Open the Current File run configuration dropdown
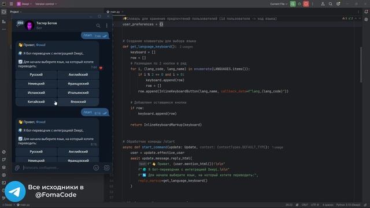This screenshot has height=208, width=370. pos(279,4)
